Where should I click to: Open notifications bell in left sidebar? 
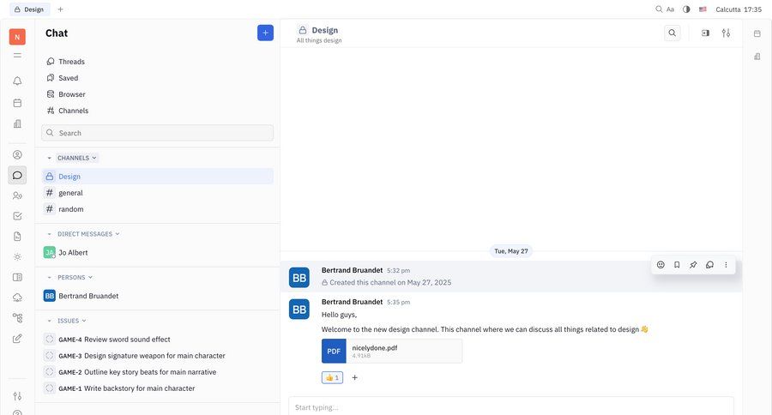tap(17, 81)
